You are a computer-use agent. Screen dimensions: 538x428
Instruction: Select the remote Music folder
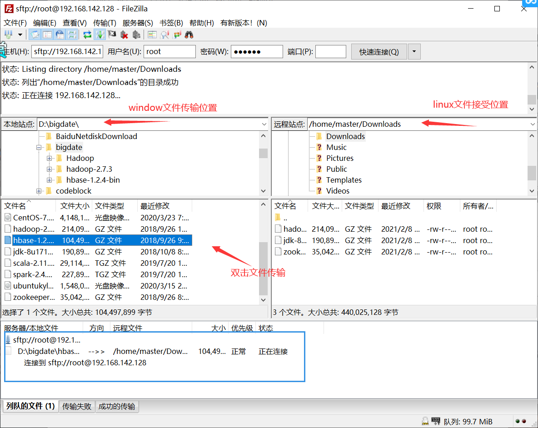(x=336, y=148)
